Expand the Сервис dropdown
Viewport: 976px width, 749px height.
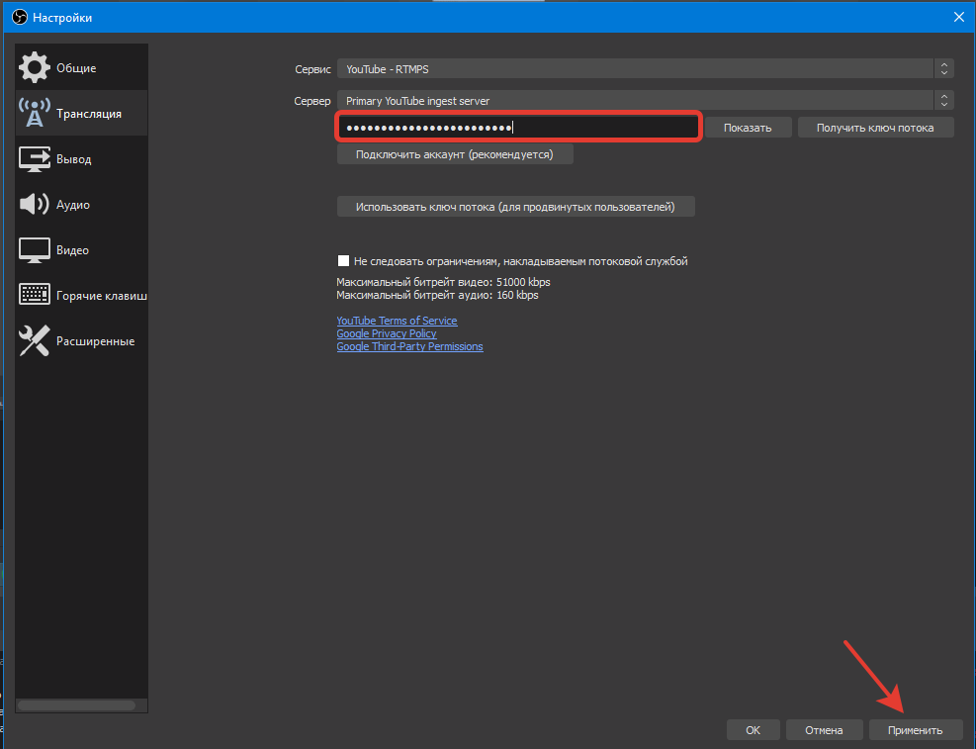point(644,69)
